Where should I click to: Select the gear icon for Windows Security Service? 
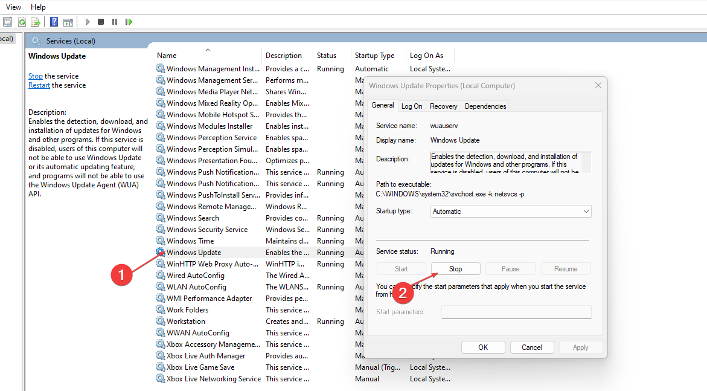[161, 230]
